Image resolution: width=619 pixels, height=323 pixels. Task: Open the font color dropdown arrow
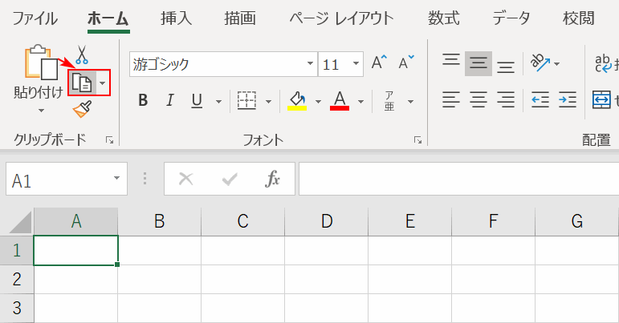click(x=360, y=102)
